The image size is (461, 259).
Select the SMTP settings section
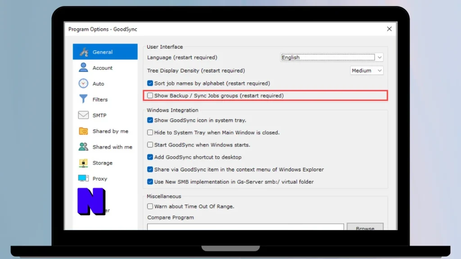tap(105, 116)
